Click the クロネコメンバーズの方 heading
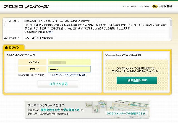 point(21,55)
